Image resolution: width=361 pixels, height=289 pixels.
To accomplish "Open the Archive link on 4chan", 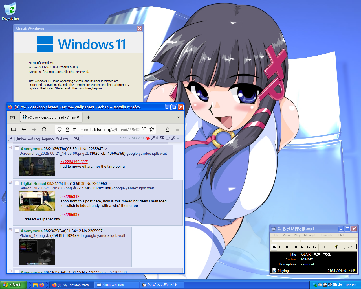I will 62,138.
